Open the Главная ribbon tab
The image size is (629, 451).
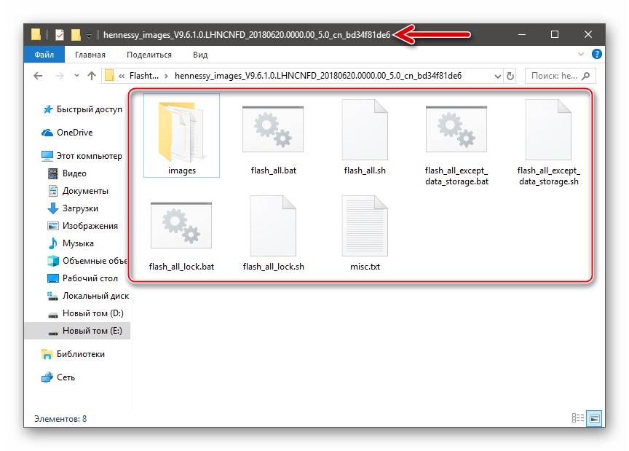[x=90, y=55]
